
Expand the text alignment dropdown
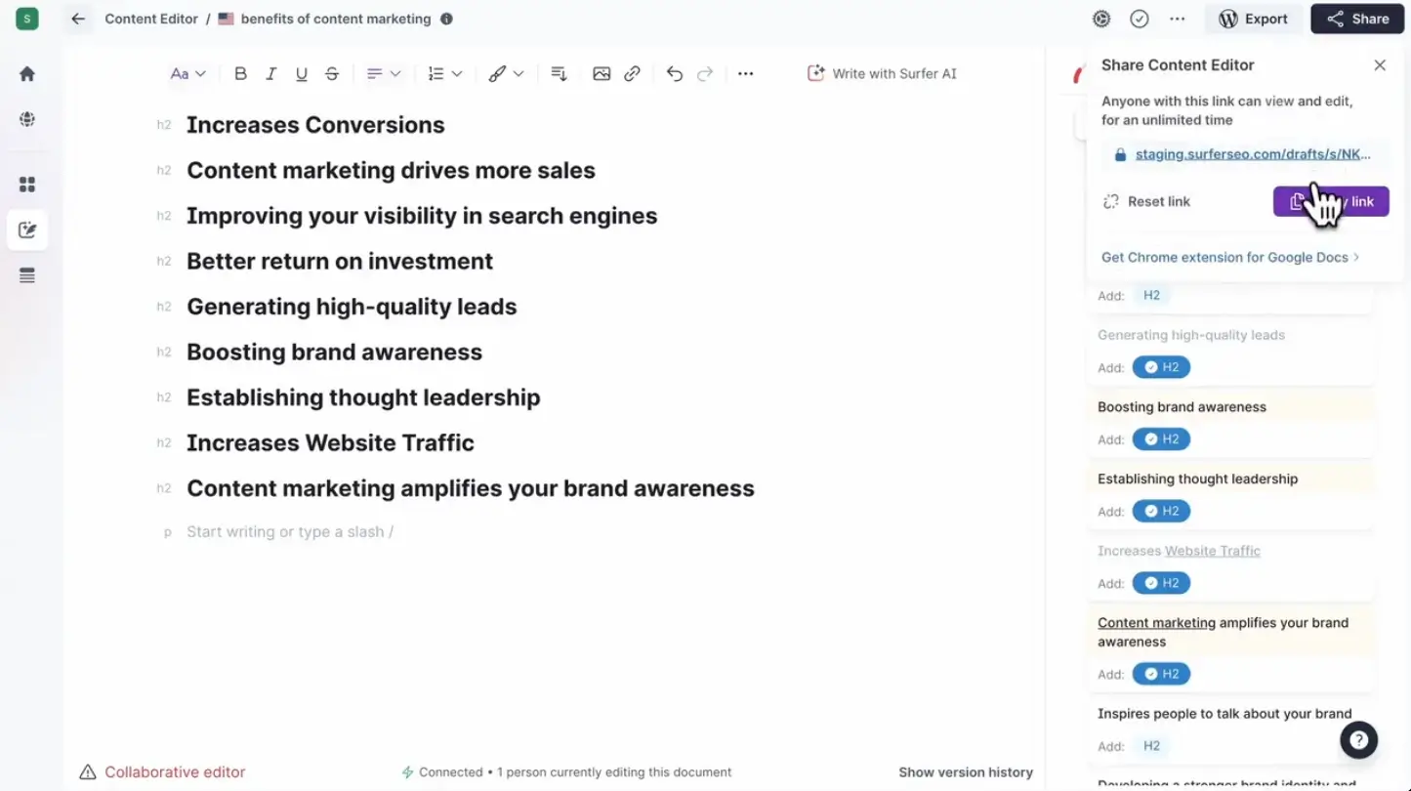[383, 74]
